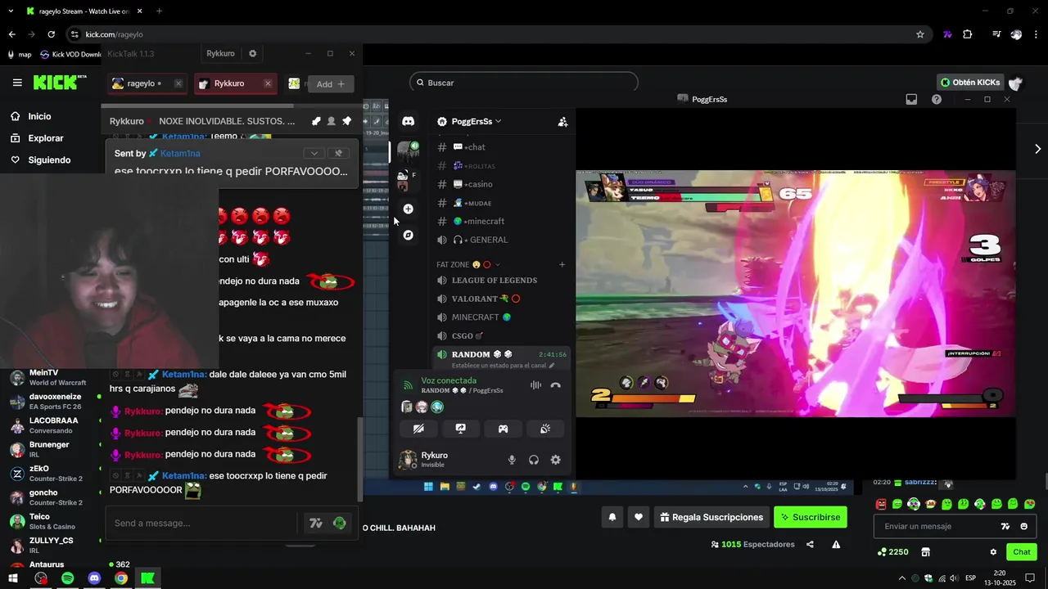Open the Discord home logo icon

tap(408, 121)
